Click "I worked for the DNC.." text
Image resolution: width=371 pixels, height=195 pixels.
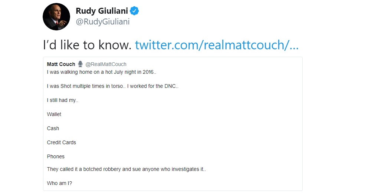click(x=153, y=86)
